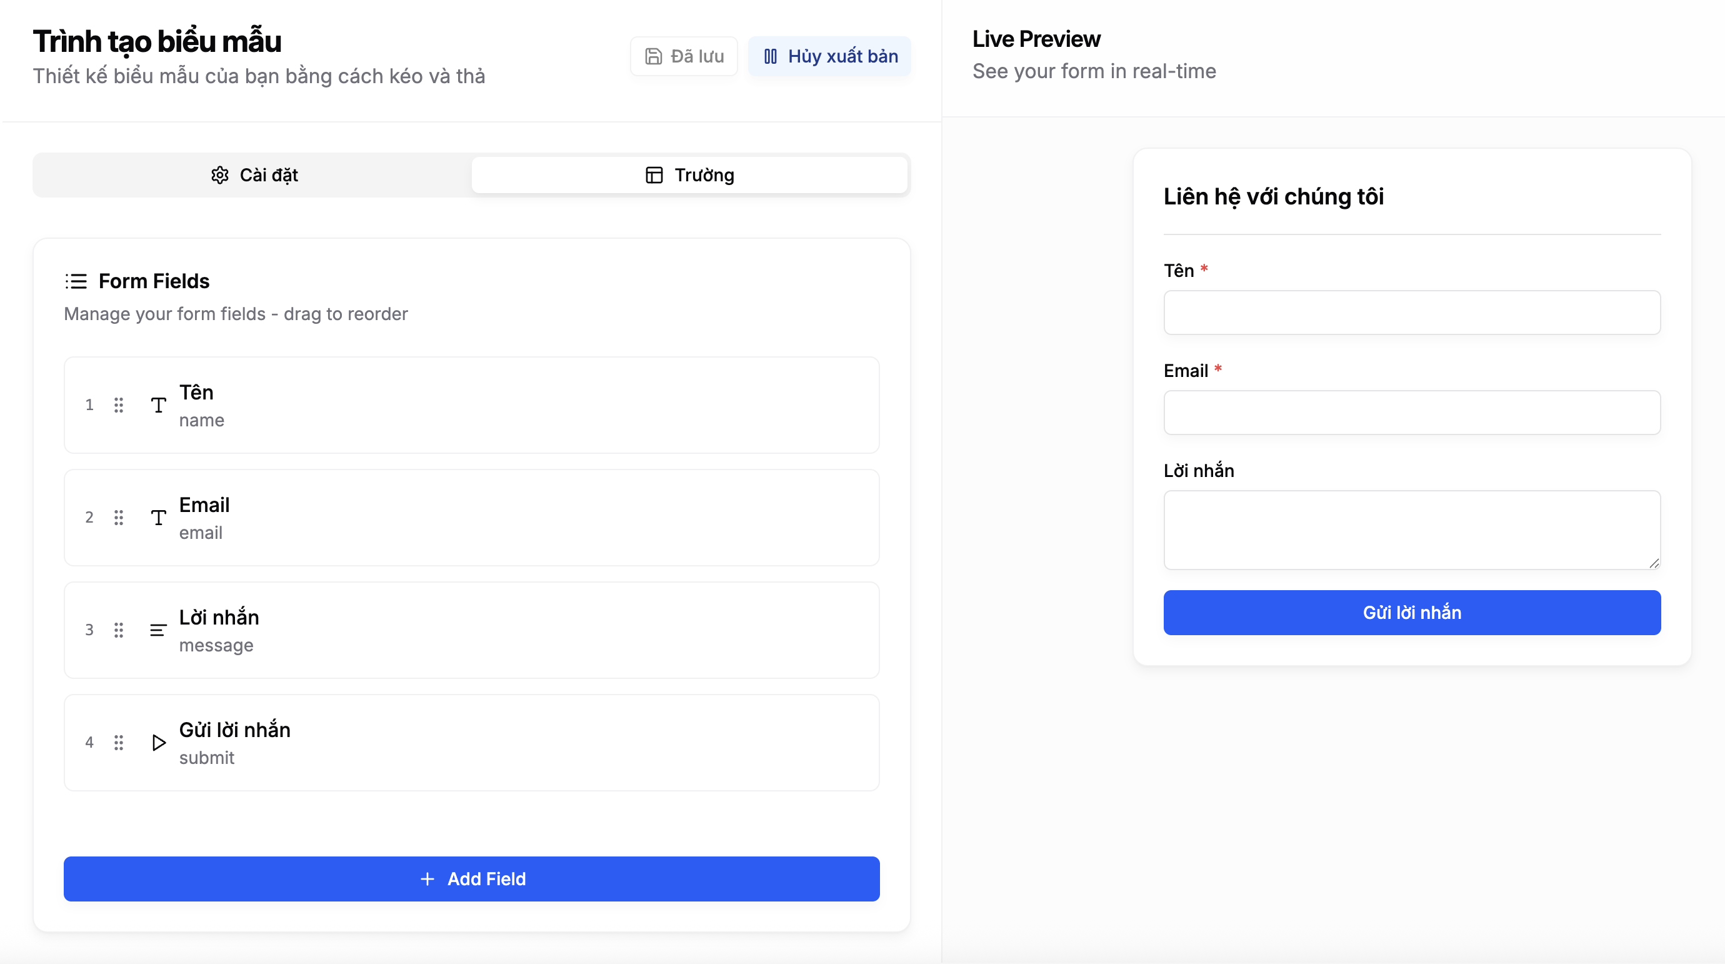Screen dimensions: 1725x964
Task: Focus the Tên input in preview
Action: click(1412, 312)
